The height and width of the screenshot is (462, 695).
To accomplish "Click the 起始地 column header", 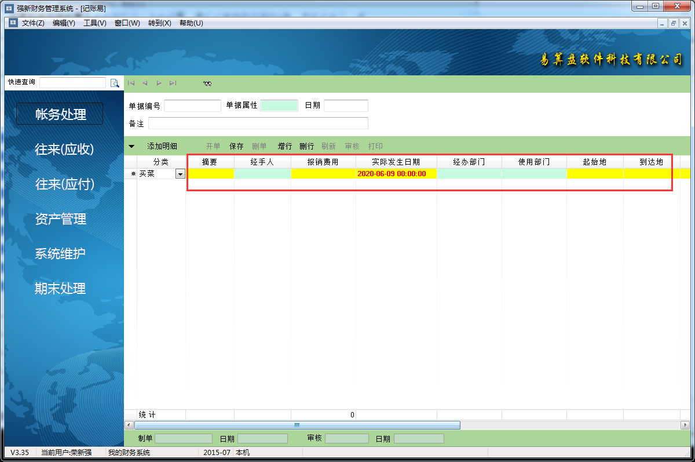I will coord(595,162).
